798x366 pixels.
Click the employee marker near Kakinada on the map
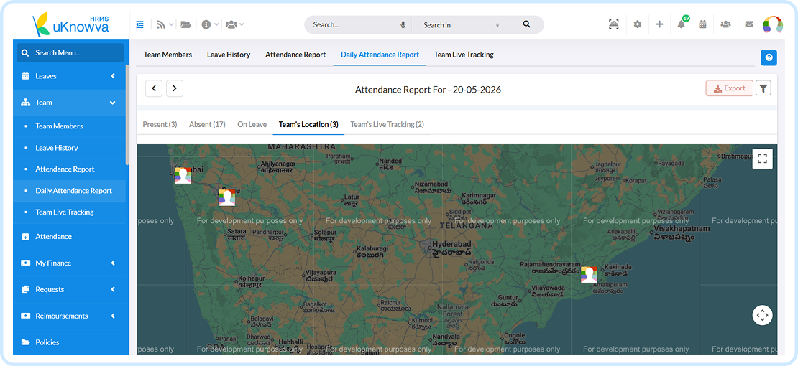tap(589, 274)
